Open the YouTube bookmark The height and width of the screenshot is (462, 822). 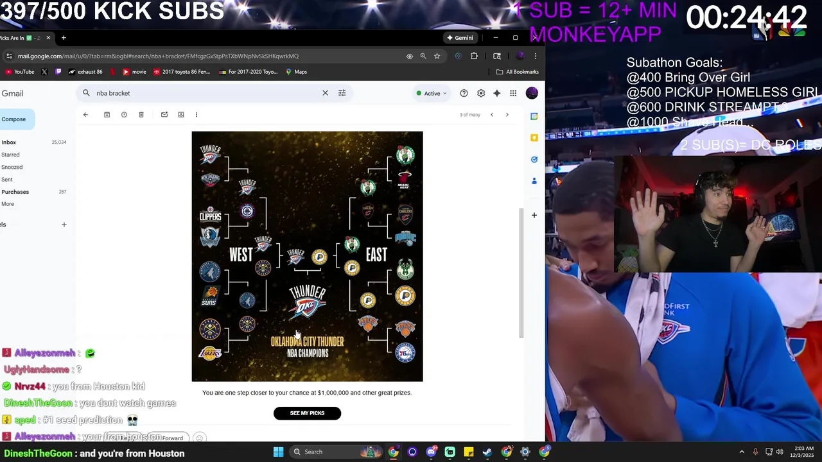click(20, 72)
